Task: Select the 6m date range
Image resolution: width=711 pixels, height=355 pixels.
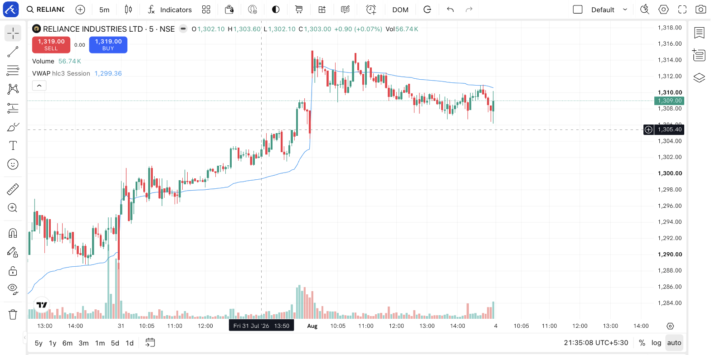Action: [68, 343]
